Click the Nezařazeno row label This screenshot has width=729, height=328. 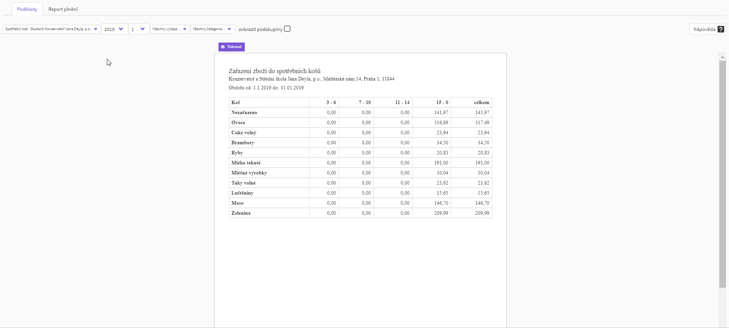(x=244, y=113)
